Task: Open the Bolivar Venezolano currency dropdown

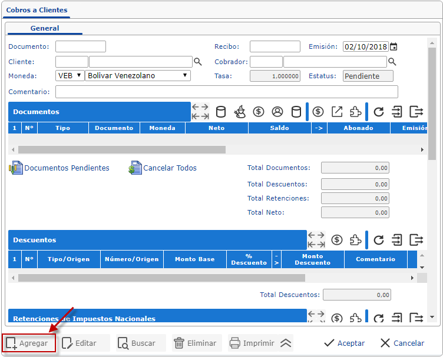Action: 137,76
